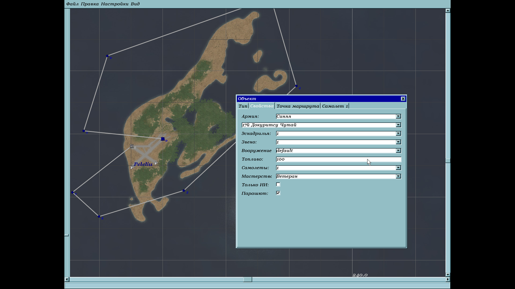
Task: Select waypoint 5 marker on the route
Action: pyautogui.click(x=184, y=191)
